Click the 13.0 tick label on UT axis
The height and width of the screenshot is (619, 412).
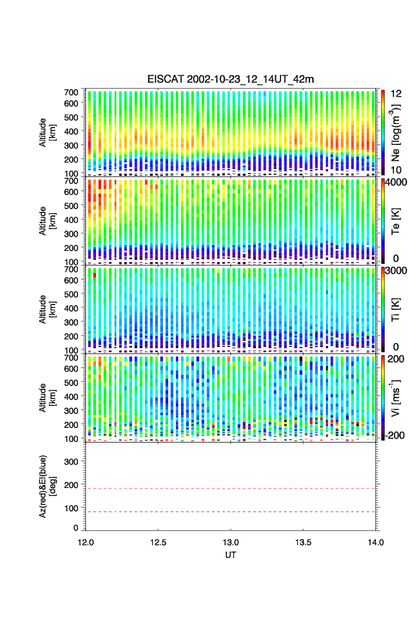point(231,542)
